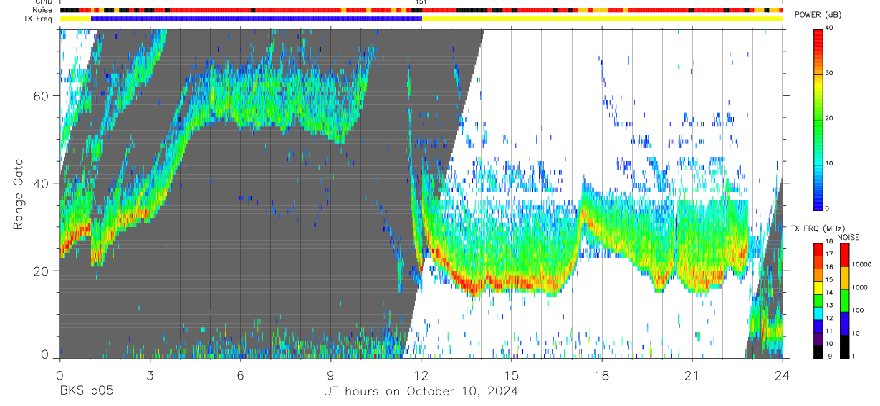Click the 12 tick on the TX FRQ scale
This screenshot has width=880, height=406.
click(x=830, y=319)
